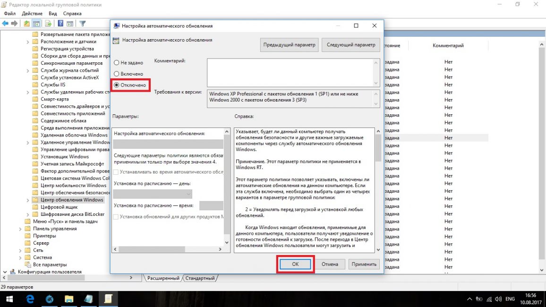This screenshot has width=546, height=307.
Task: Click the blue Back arrow in toolbar
Action: (x=5, y=23)
